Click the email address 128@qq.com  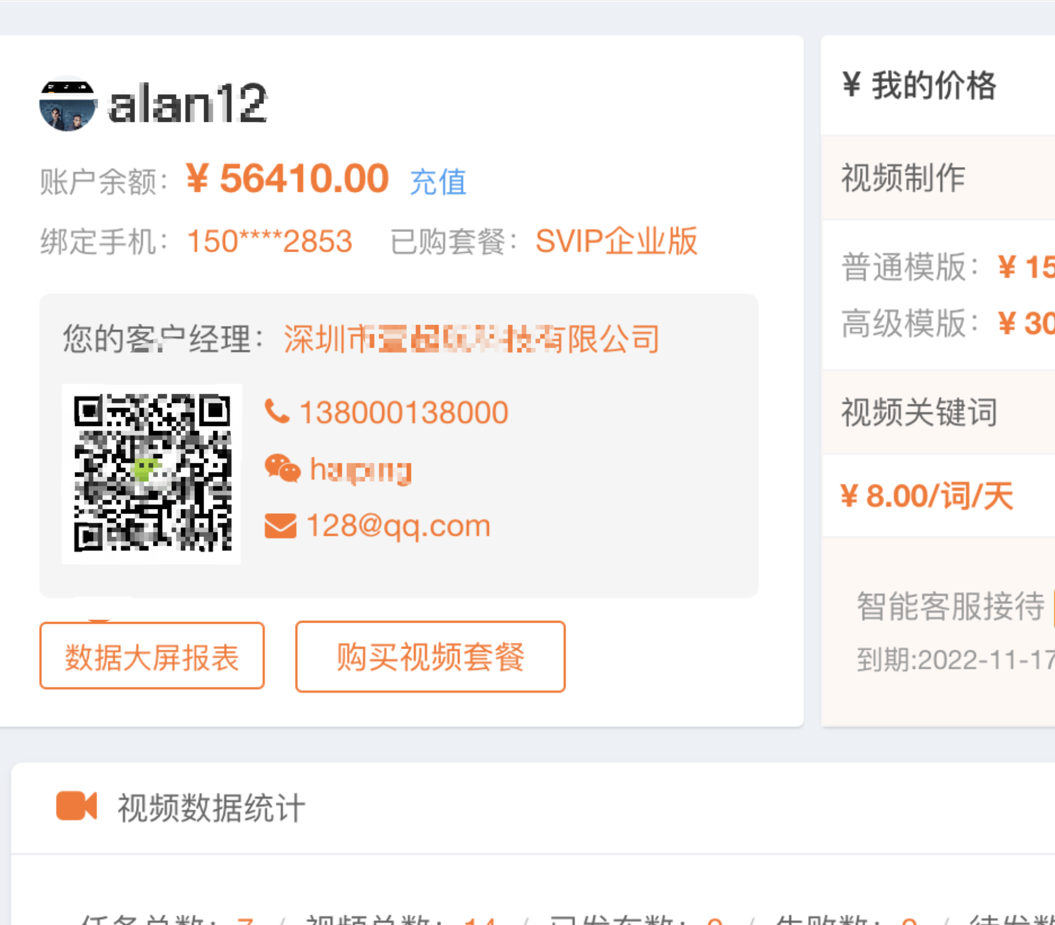point(398,526)
